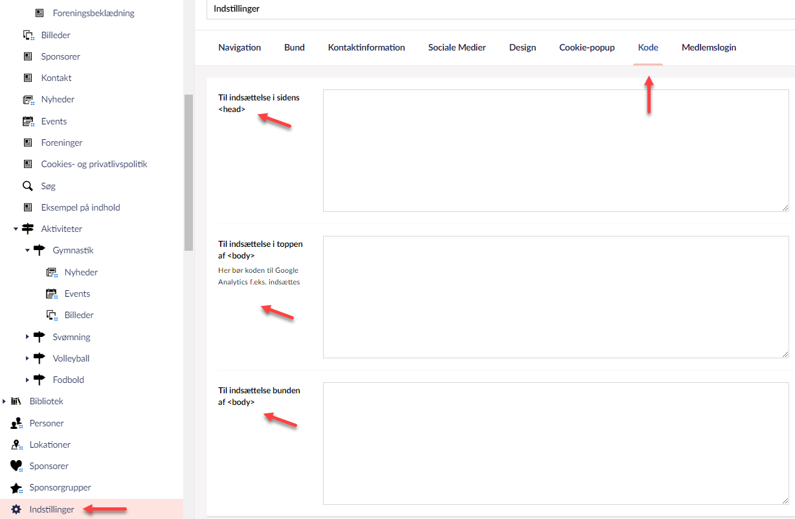Expand the Svømning tree node
The width and height of the screenshot is (795, 519).
[27, 337]
